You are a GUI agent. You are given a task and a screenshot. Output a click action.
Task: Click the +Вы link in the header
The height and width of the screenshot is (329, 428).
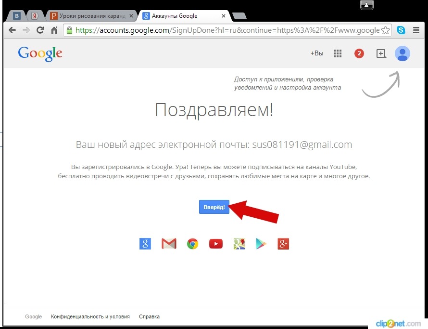click(317, 53)
